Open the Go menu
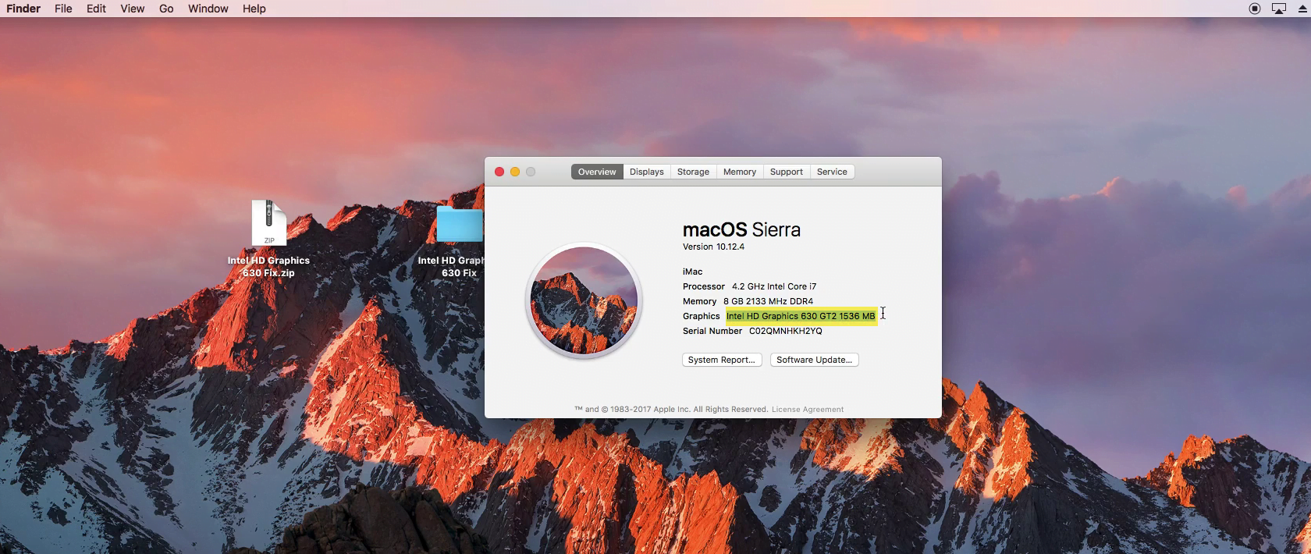The image size is (1311, 554). point(166,9)
